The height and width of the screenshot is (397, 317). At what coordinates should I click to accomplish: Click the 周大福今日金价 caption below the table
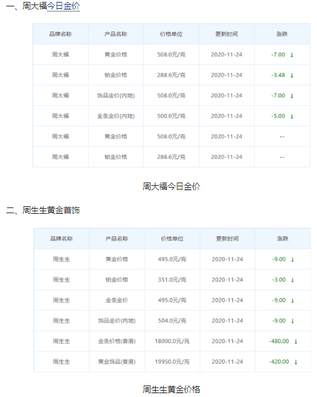click(172, 186)
